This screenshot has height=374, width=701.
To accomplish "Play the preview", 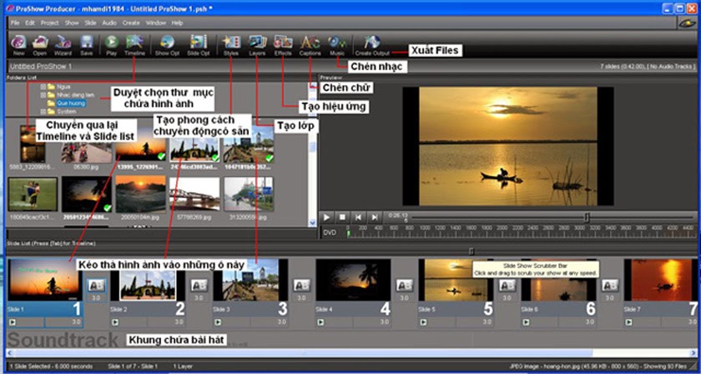I will point(327,217).
